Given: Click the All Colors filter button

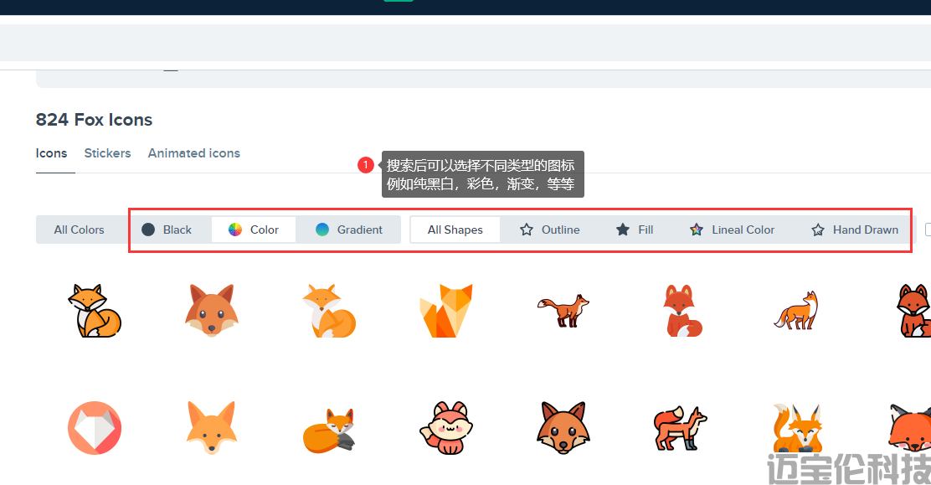Looking at the screenshot, I should point(80,230).
